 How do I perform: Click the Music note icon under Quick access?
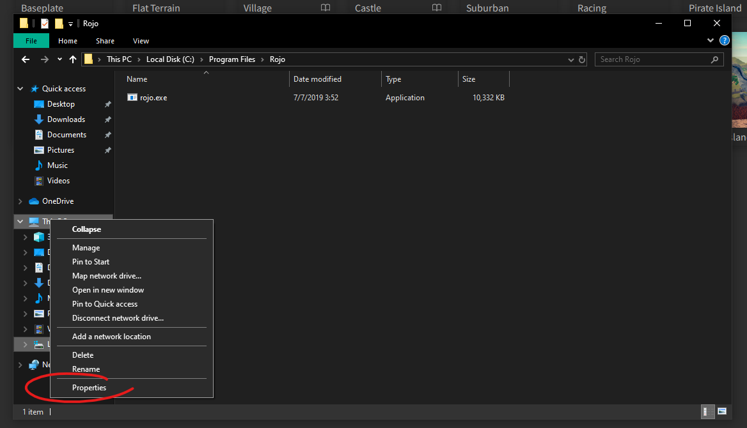(39, 165)
